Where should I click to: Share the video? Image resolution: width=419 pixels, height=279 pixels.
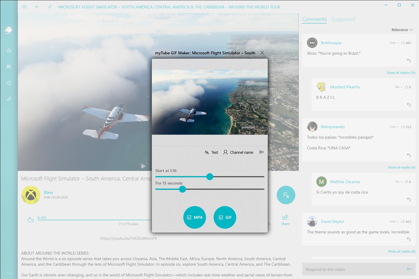pyautogui.click(x=285, y=220)
